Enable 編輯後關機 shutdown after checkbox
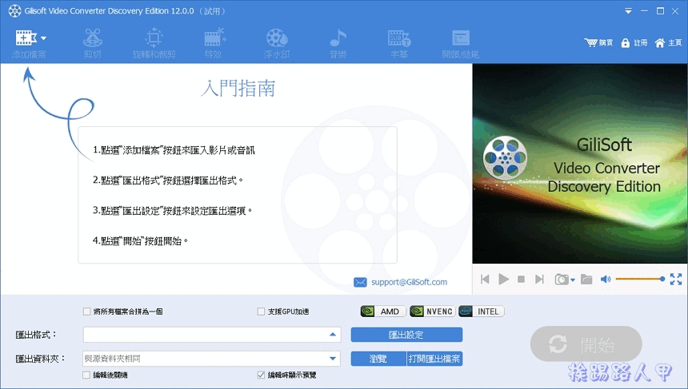The width and height of the screenshot is (688, 389). click(86, 375)
